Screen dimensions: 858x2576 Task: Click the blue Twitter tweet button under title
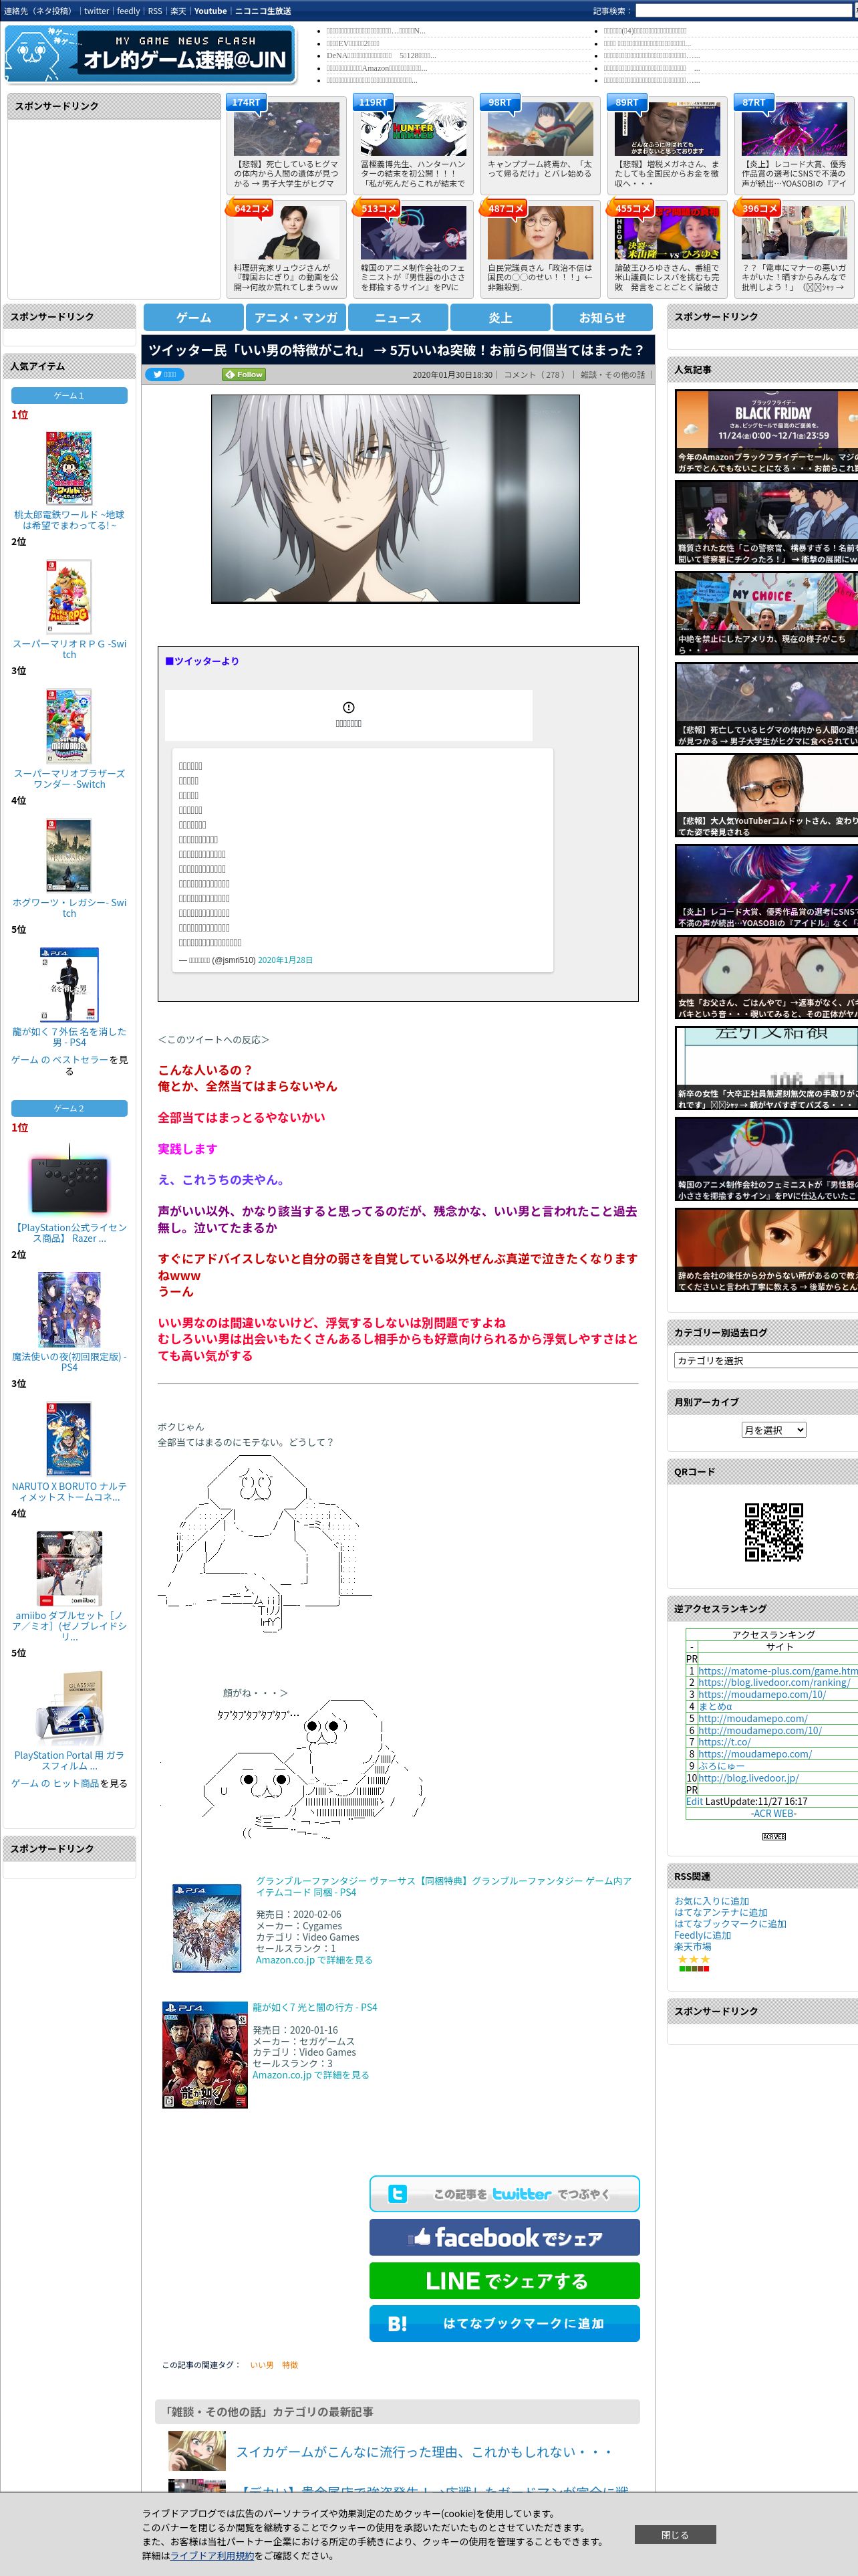click(x=164, y=375)
